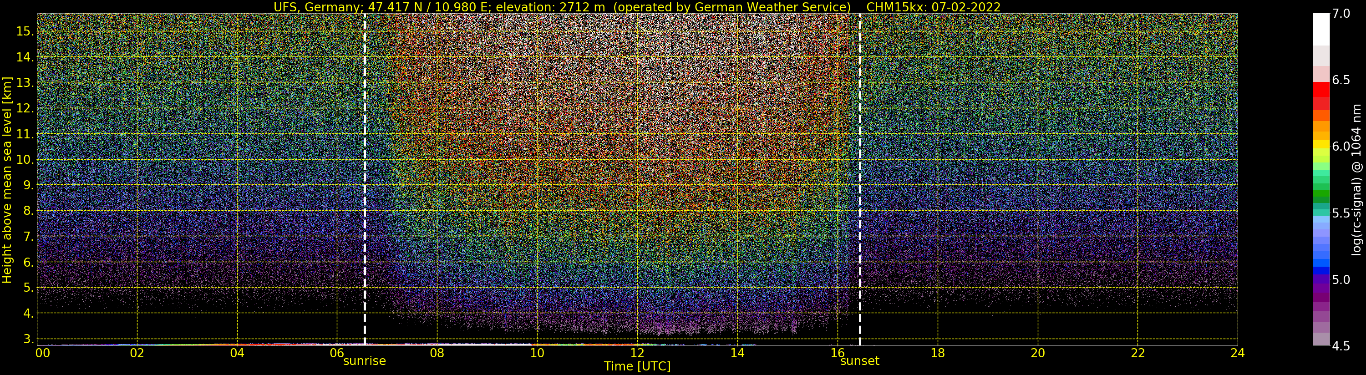Click the '11.' height tick label
Image resolution: width=1366 pixels, height=375 pixels.
pos(25,134)
